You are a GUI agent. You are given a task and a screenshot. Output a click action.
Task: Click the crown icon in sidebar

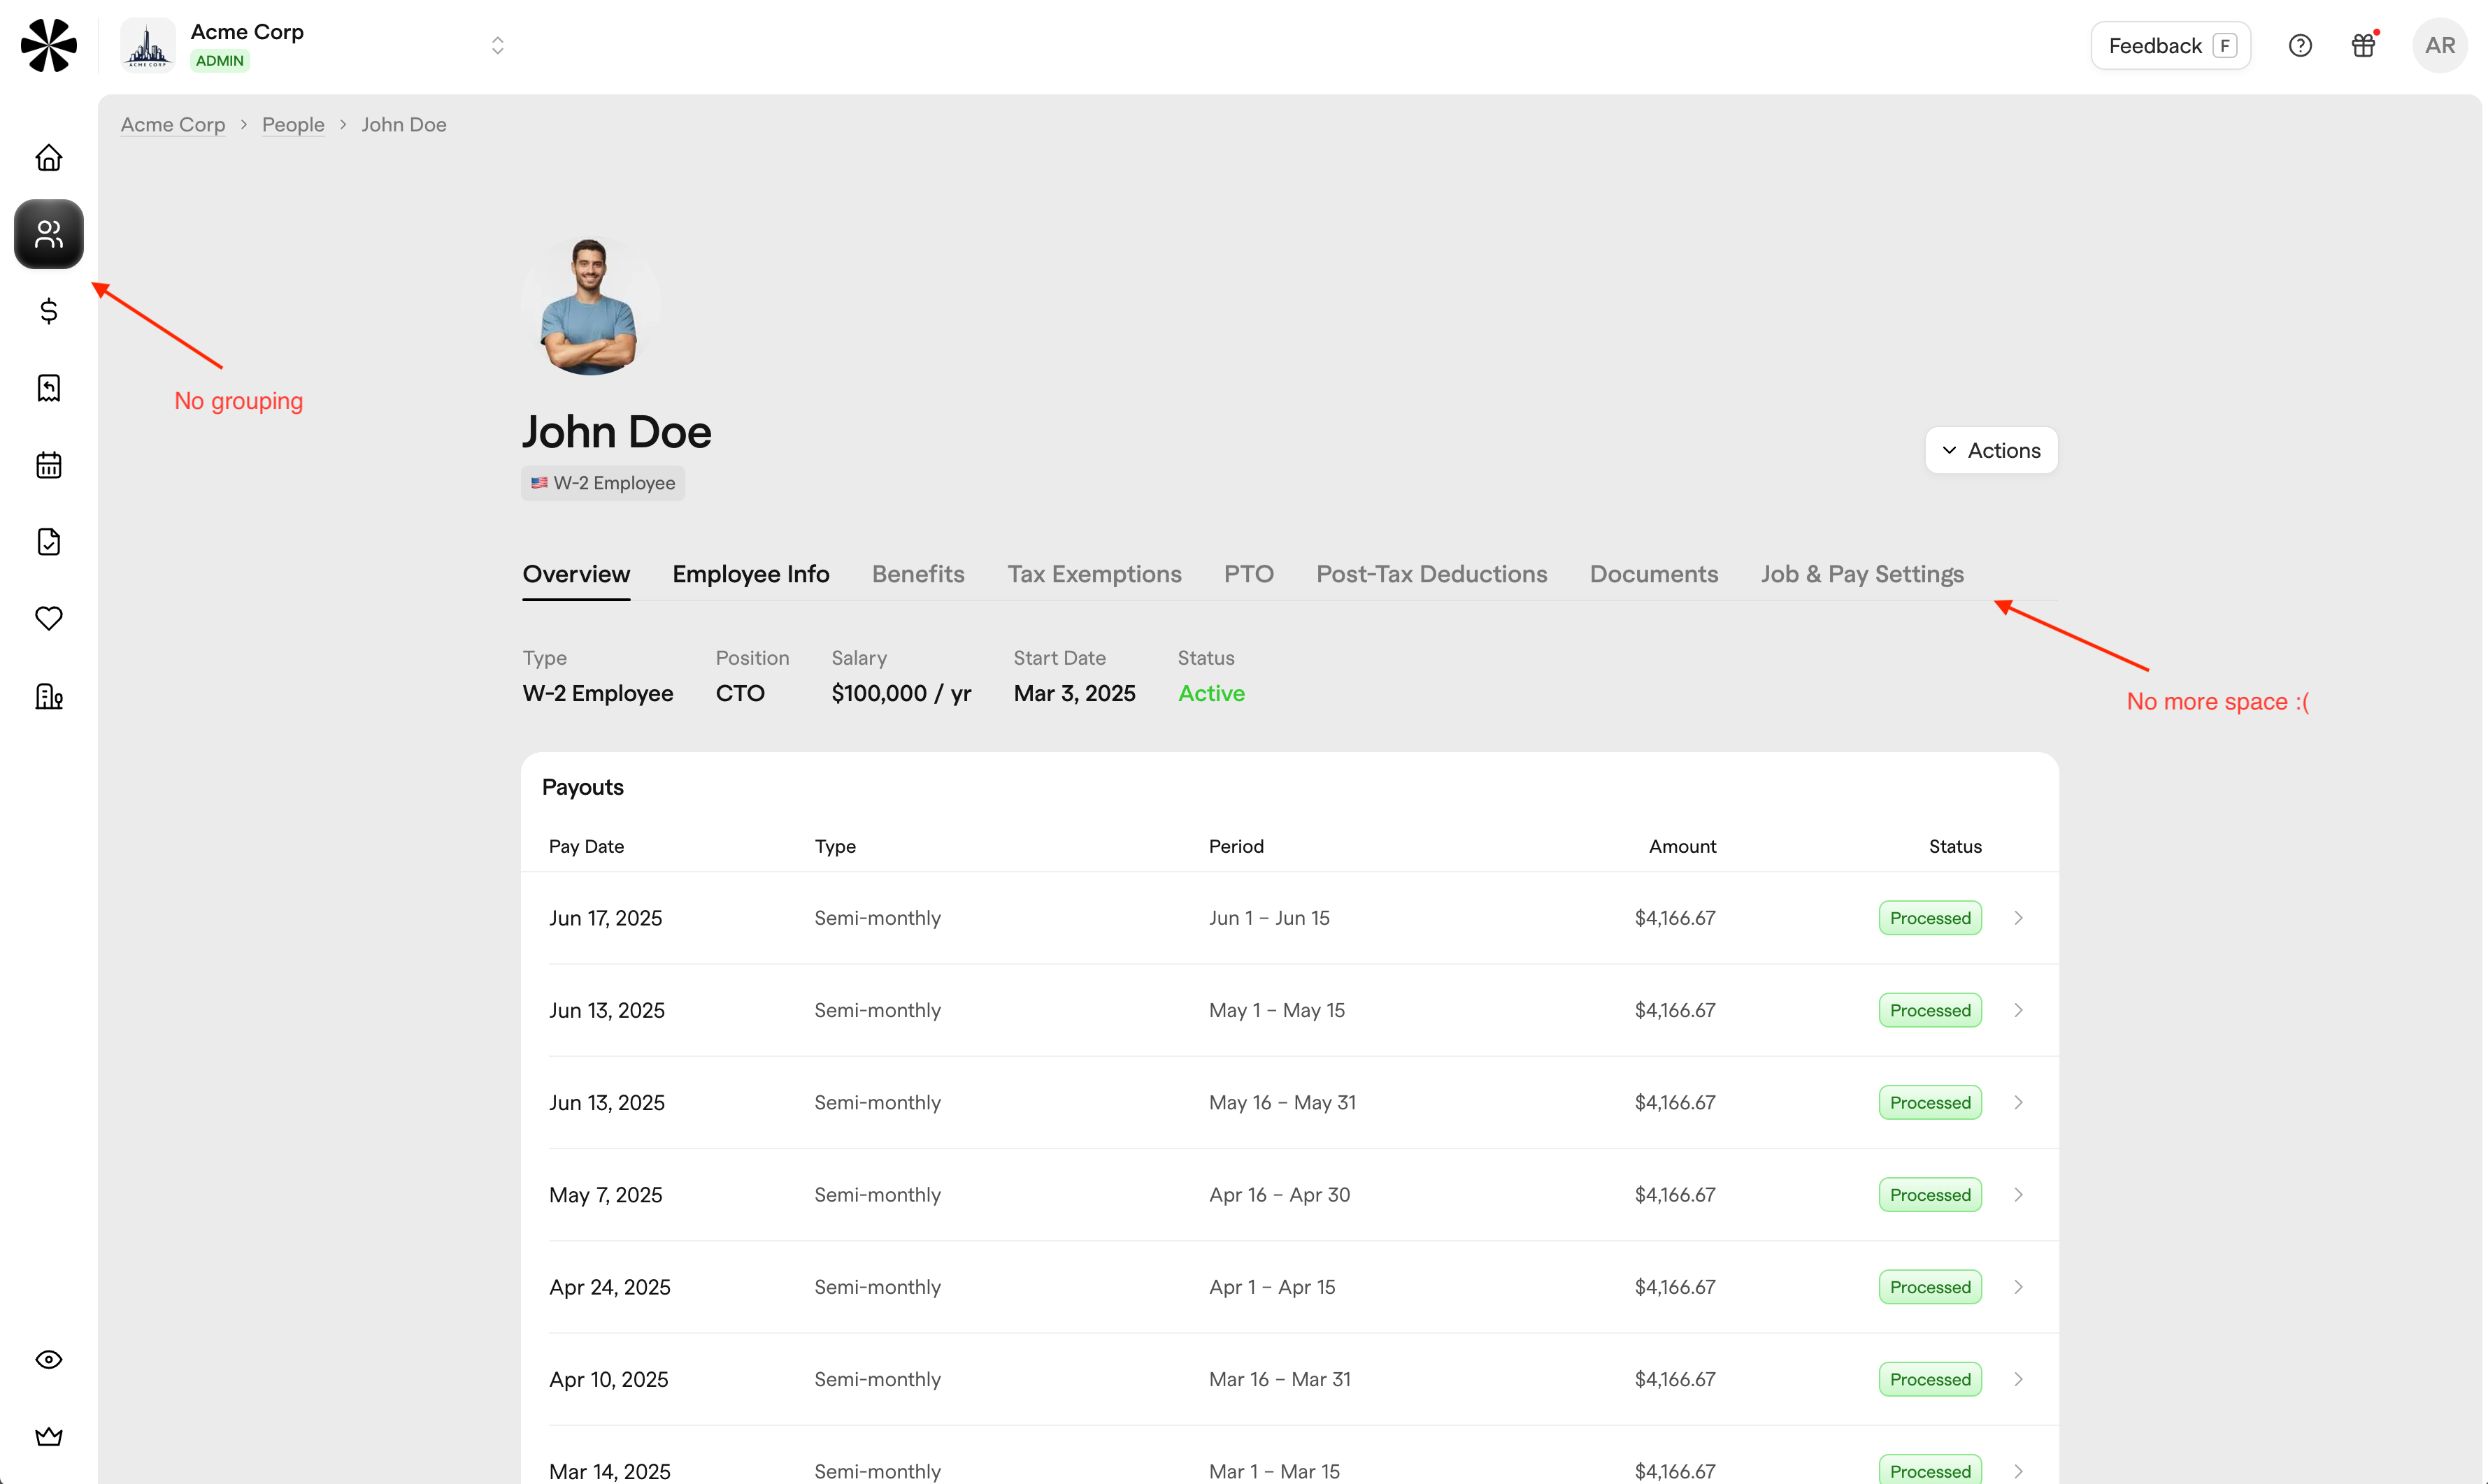(x=48, y=1437)
